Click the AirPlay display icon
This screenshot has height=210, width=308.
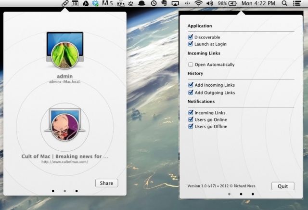click(175, 3)
